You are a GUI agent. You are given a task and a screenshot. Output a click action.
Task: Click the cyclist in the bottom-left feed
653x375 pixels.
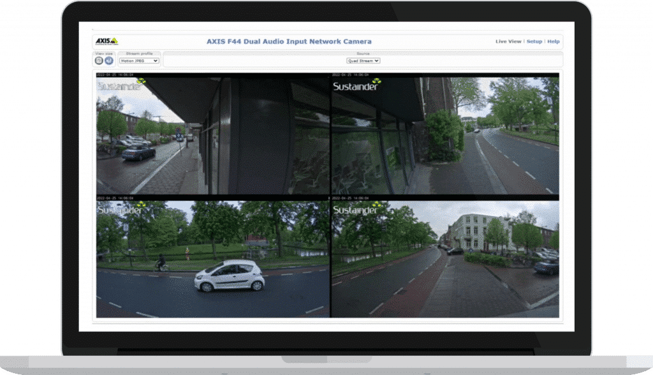tap(161, 262)
